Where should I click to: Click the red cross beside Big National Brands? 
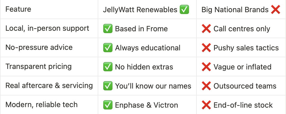[x=275, y=10]
